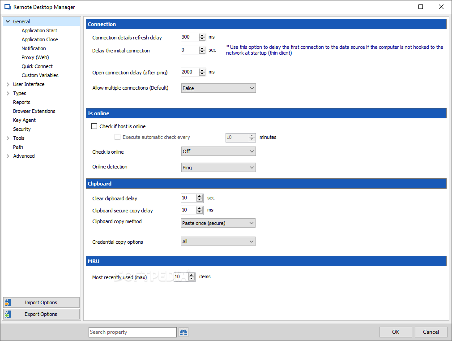This screenshot has width=452, height=341.
Task: Open Credential copy options dropdown
Action: coord(218,242)
